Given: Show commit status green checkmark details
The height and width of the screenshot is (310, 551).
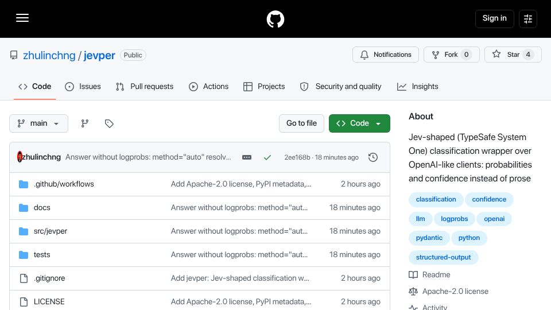Looking at the screenshot, I should coord(267,157).
